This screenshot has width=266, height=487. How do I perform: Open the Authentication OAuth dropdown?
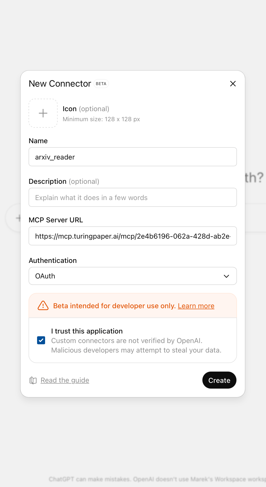pyautogui.click(x=133, y=276)
